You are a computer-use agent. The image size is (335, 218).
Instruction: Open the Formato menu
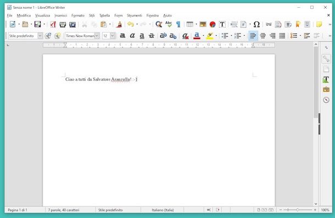(x=78, y=15)
